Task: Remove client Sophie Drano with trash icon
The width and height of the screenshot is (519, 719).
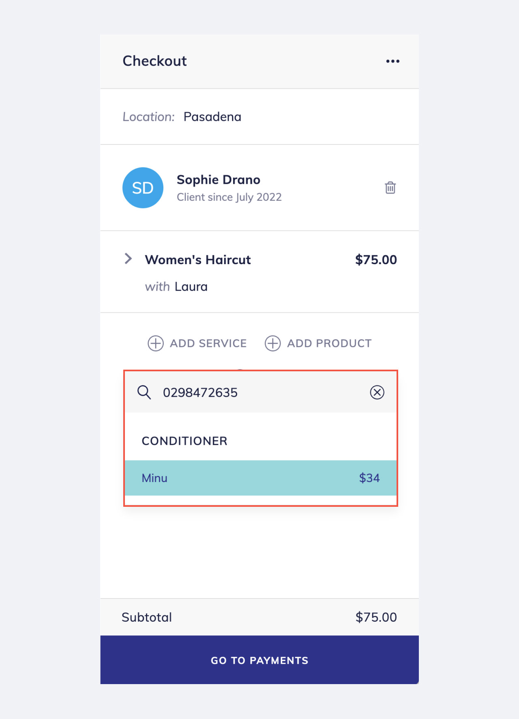Action: (390, 188)
